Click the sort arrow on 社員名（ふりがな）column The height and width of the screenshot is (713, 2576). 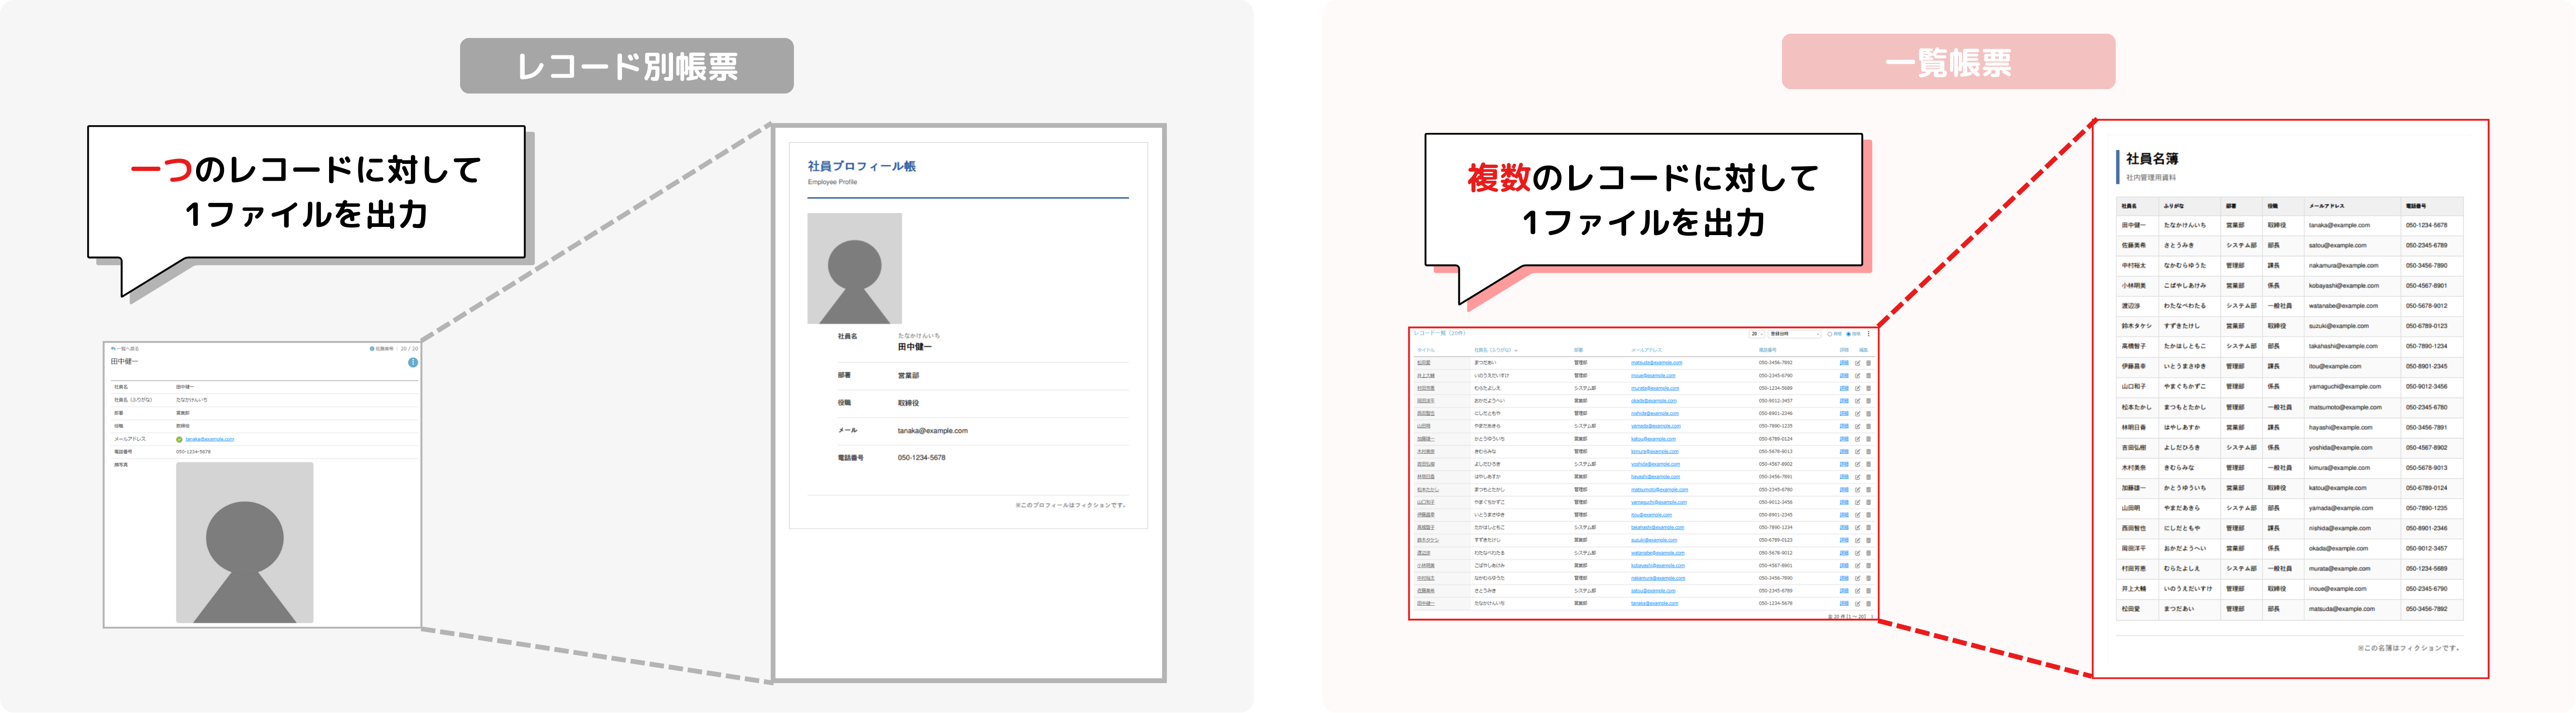(x=1516, y=350)
